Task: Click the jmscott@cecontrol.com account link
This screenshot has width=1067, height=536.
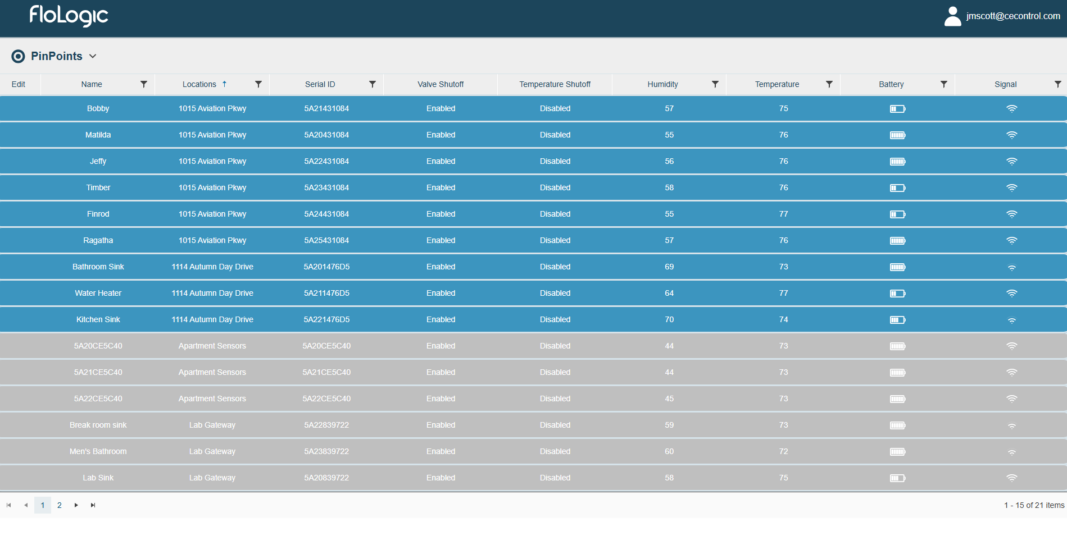Action: pos(1011,16)
